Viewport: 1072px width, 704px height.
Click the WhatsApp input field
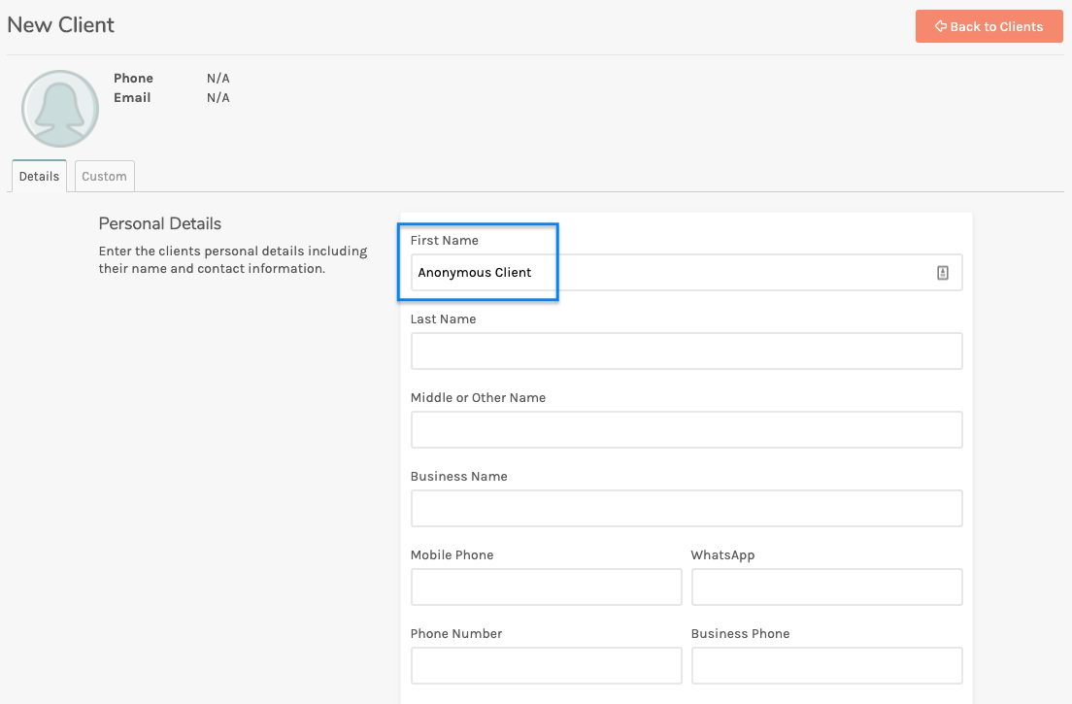coord(826,587)
